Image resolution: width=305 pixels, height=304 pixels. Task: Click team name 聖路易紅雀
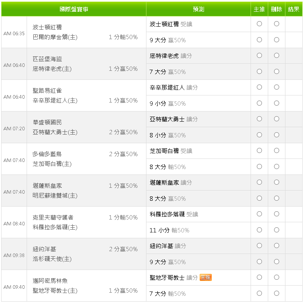tap(47, 91)
